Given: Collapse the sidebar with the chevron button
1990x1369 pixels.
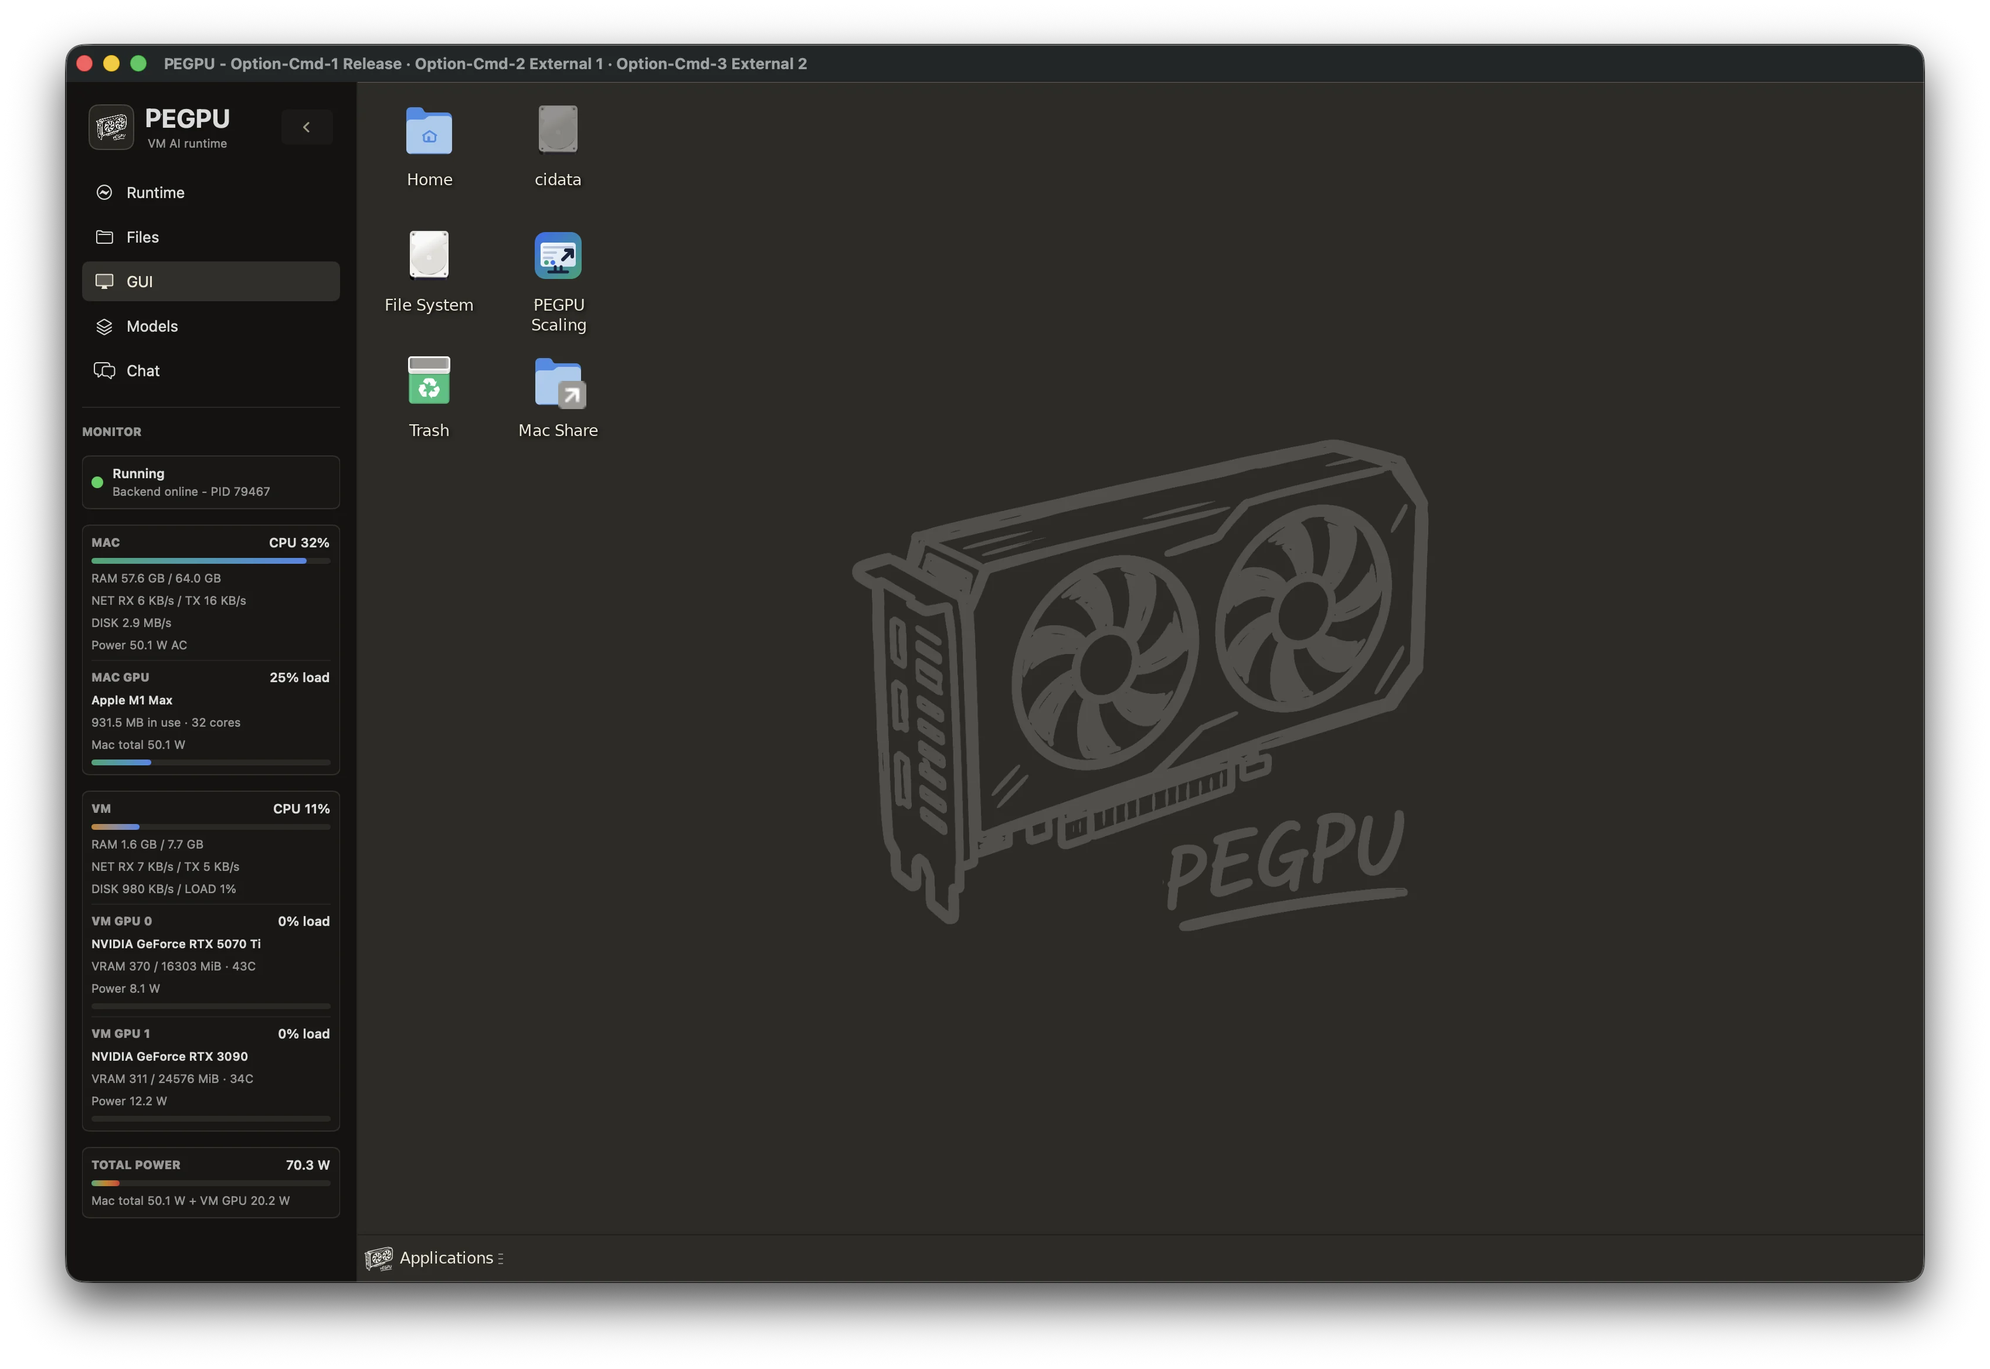Looking at the screenshot, I should click(306, 127).
